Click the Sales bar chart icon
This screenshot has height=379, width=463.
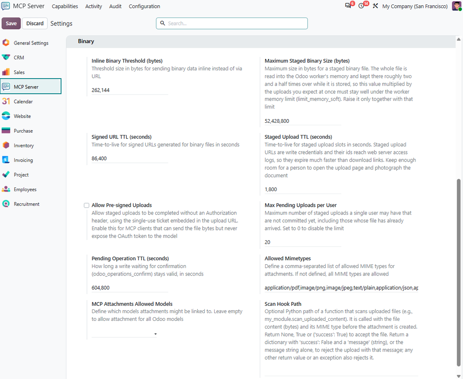(6, 72)
